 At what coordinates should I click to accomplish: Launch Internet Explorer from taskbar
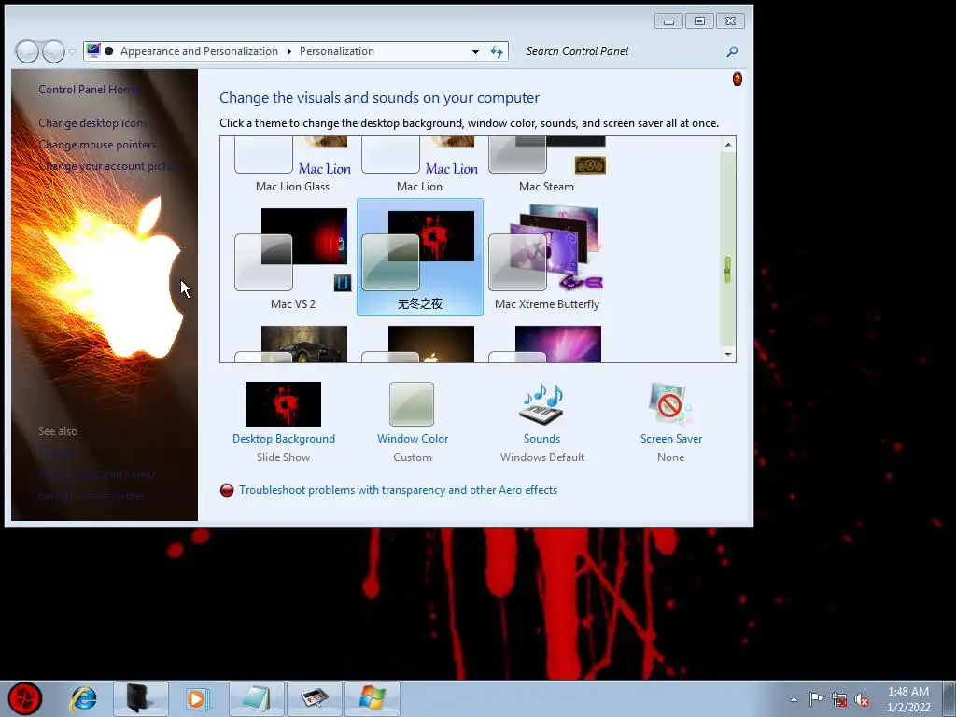(83, 698)
